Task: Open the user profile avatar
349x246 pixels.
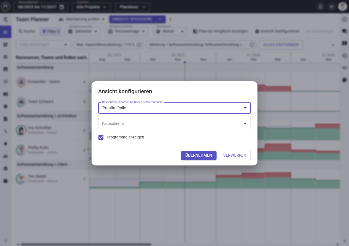Action: (342, 7)
